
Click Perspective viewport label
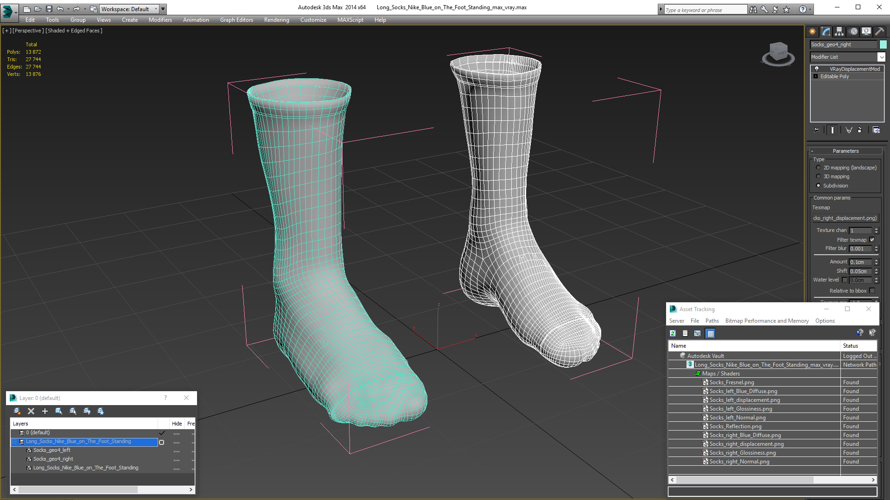click(28, 31)
